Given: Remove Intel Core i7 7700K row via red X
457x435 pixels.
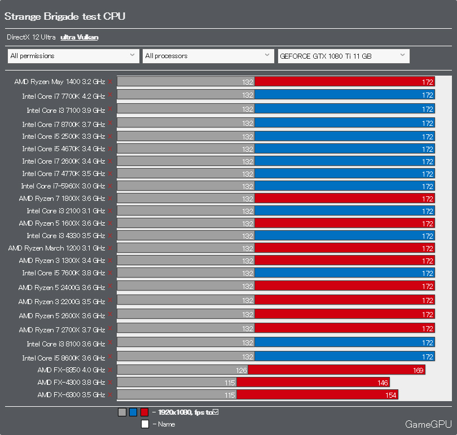Looking at the screenshot, I should click(110, 95).
